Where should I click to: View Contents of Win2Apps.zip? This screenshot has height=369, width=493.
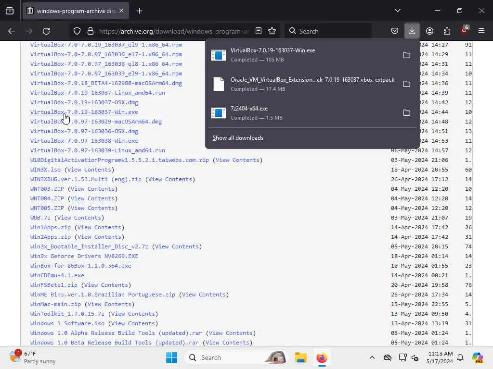[99, 237]
